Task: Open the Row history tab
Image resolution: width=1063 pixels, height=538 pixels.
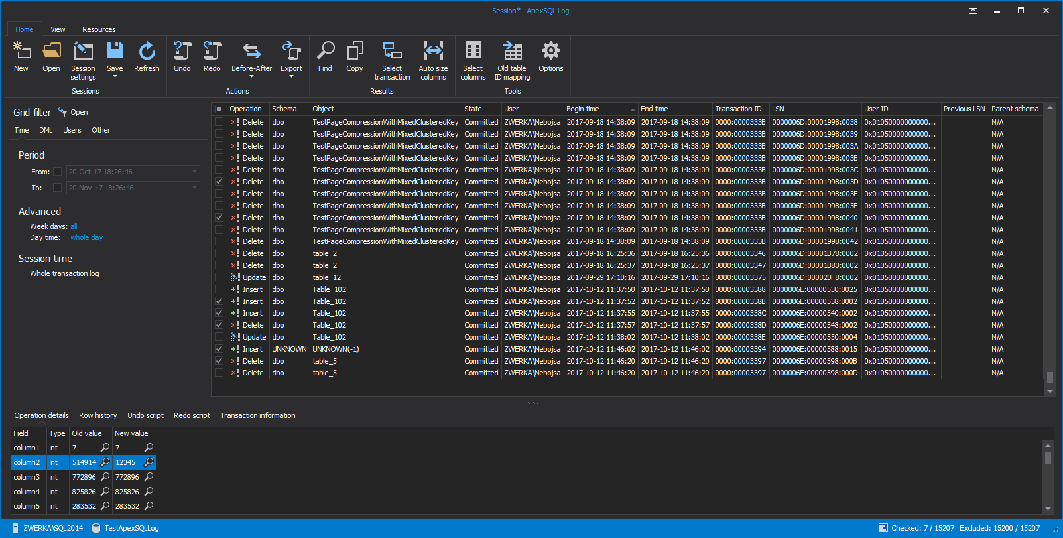Action: pyautogui.click(x=98, y=415)
